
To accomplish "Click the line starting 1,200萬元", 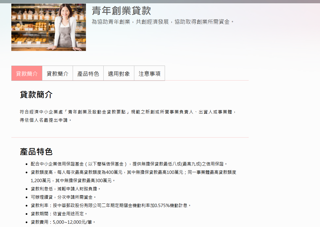I will (73, 180).
